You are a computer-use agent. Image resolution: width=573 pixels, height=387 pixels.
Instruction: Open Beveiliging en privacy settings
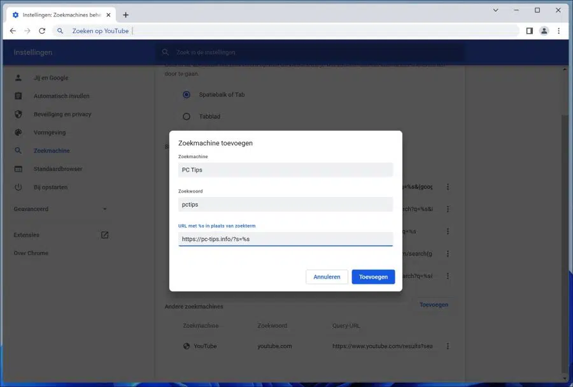click(62, 114)
